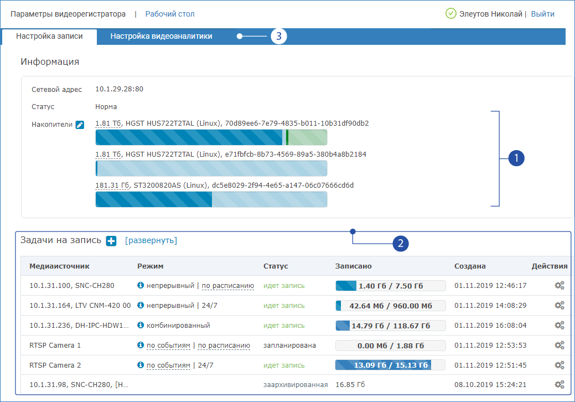575x402 pixels.
Task: Open actions gear for archived 10.1.31.98 task
Action: click(x=560, y=384)
